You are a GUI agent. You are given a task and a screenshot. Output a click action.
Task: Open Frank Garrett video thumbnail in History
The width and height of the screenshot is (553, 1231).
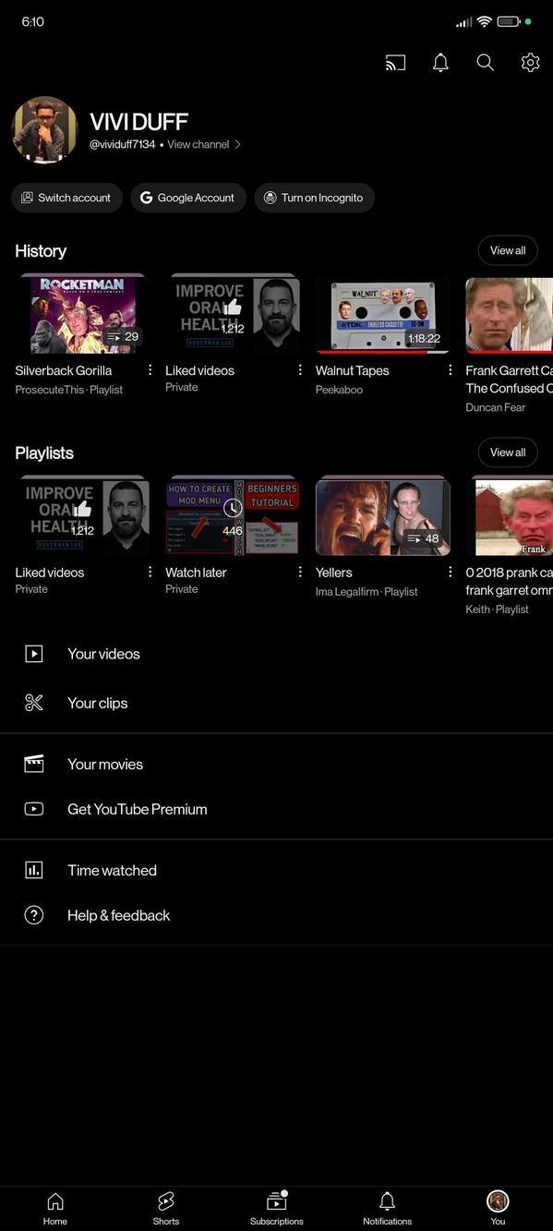click(510, 314)
